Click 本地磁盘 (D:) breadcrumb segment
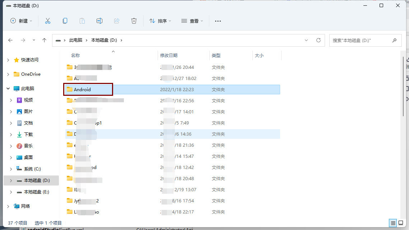This screenshot has width=409, height=230. [104, 40]
